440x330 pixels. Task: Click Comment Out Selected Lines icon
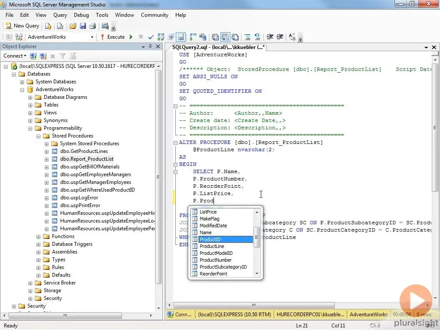pos(247,37)
